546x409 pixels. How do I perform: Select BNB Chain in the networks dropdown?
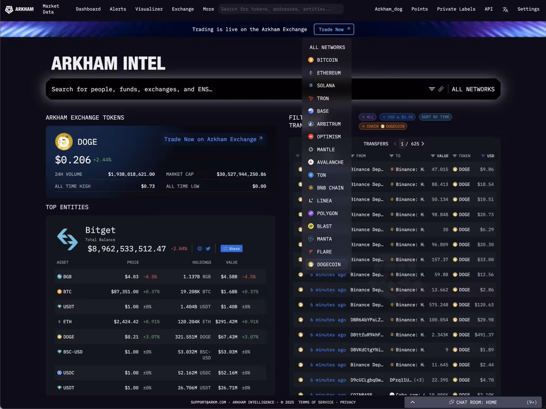click(x=327, y=187)
